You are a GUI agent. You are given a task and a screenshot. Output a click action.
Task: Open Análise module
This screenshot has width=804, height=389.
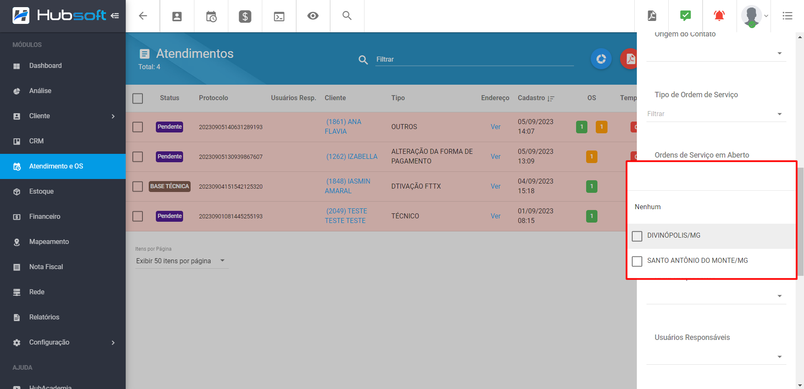click(63, 91)
